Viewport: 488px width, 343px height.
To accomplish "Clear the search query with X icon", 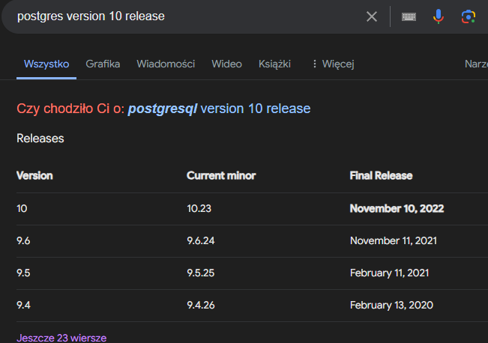I will (x=372, y=16).
